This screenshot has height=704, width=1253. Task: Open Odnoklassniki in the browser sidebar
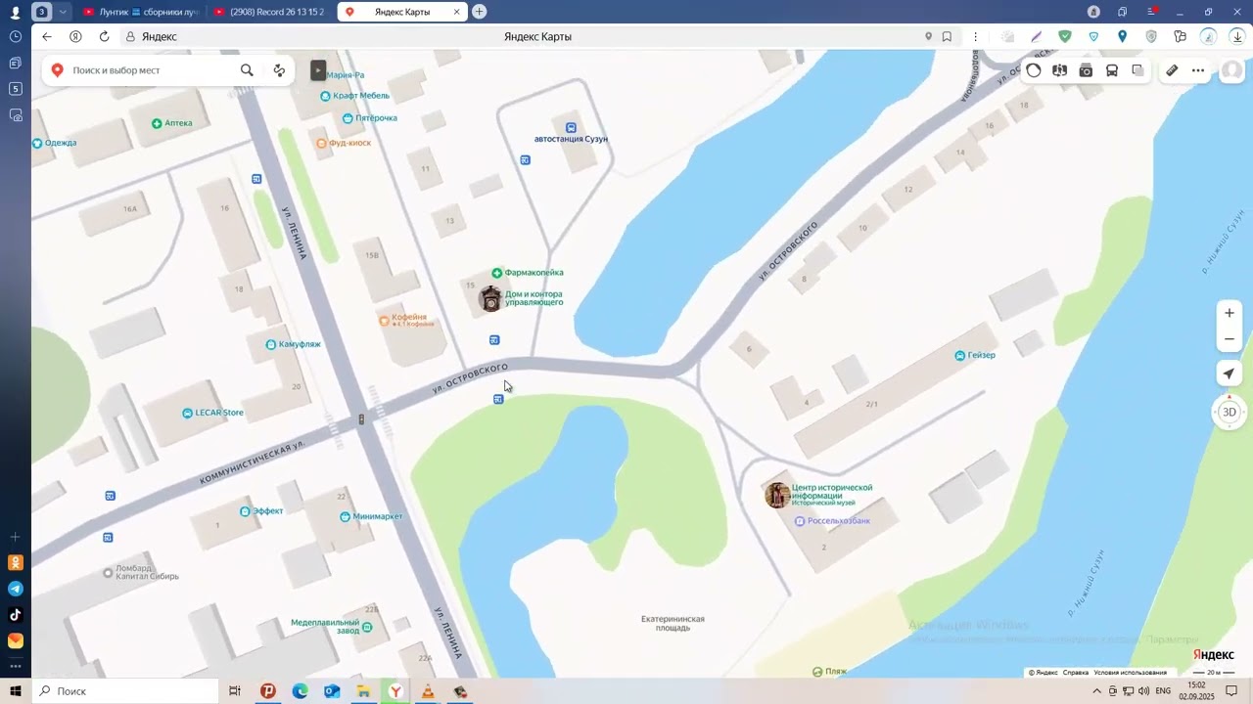[16, 562]
